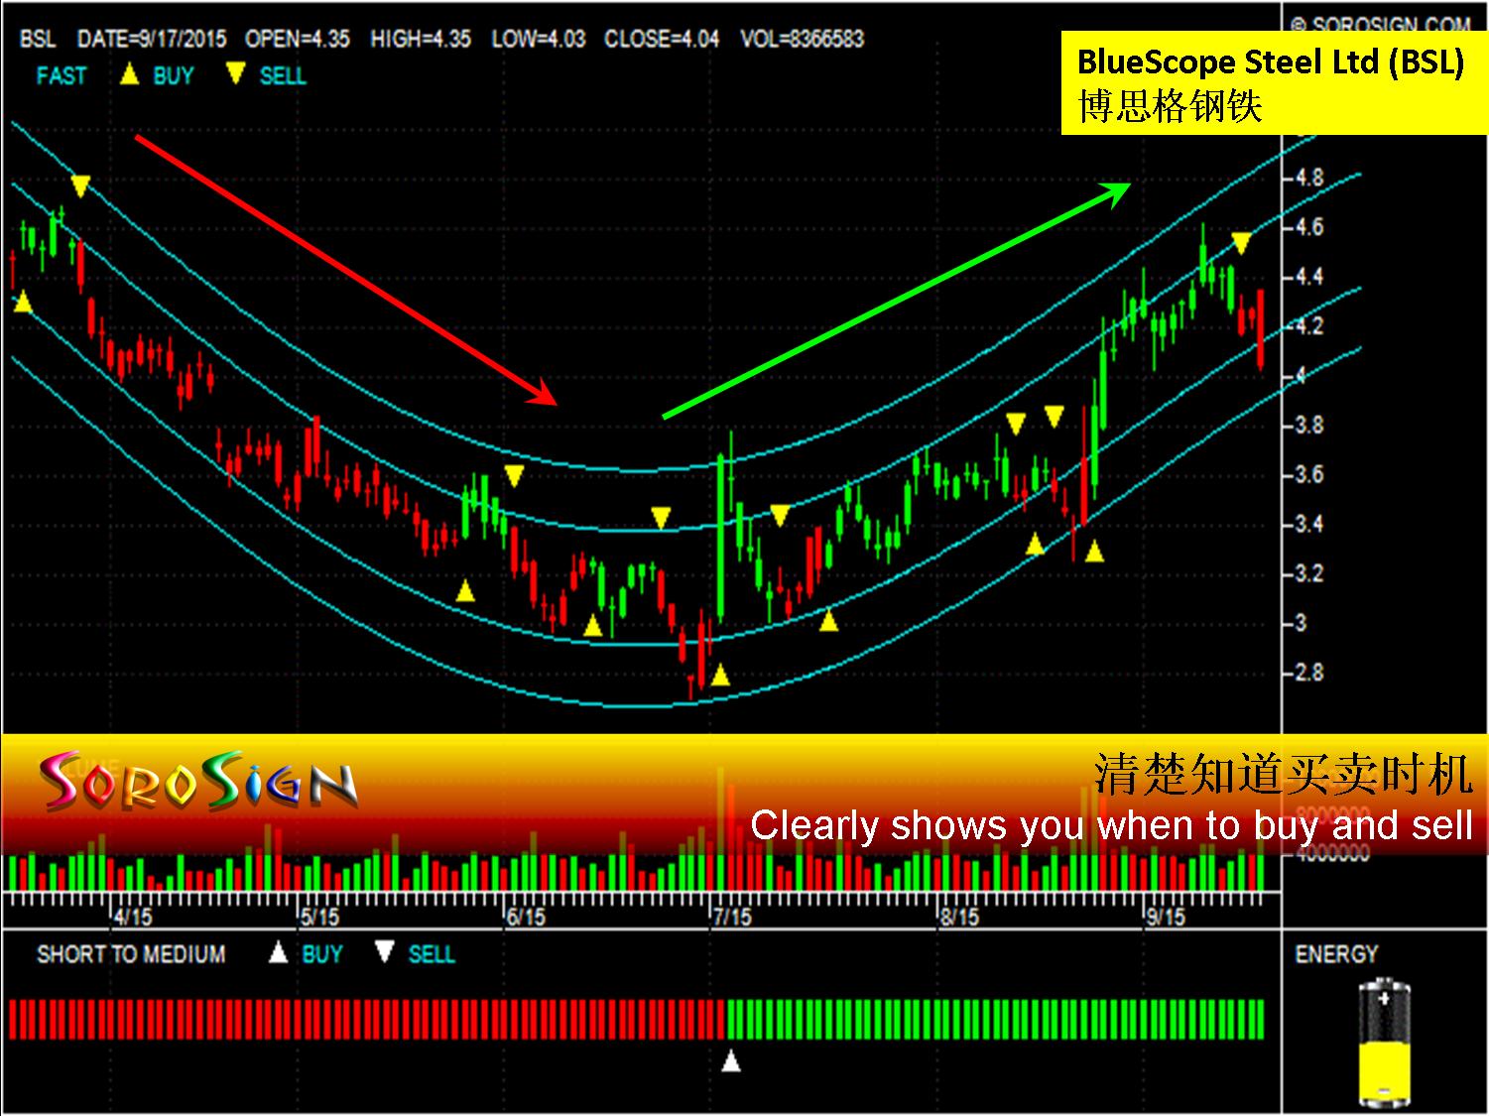Image resolution: width=1489 pixels, height=1116 pixels.
Task: Click the red section of the trend bar
Action: 368,1020
